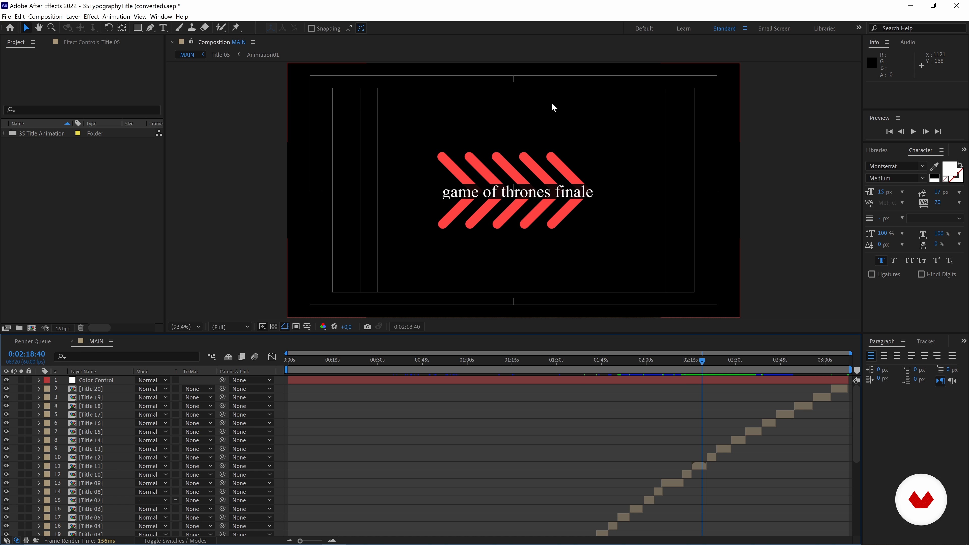The image size is (969, 545).
Task: Select the Eraser tool
Action: (204, 28)
